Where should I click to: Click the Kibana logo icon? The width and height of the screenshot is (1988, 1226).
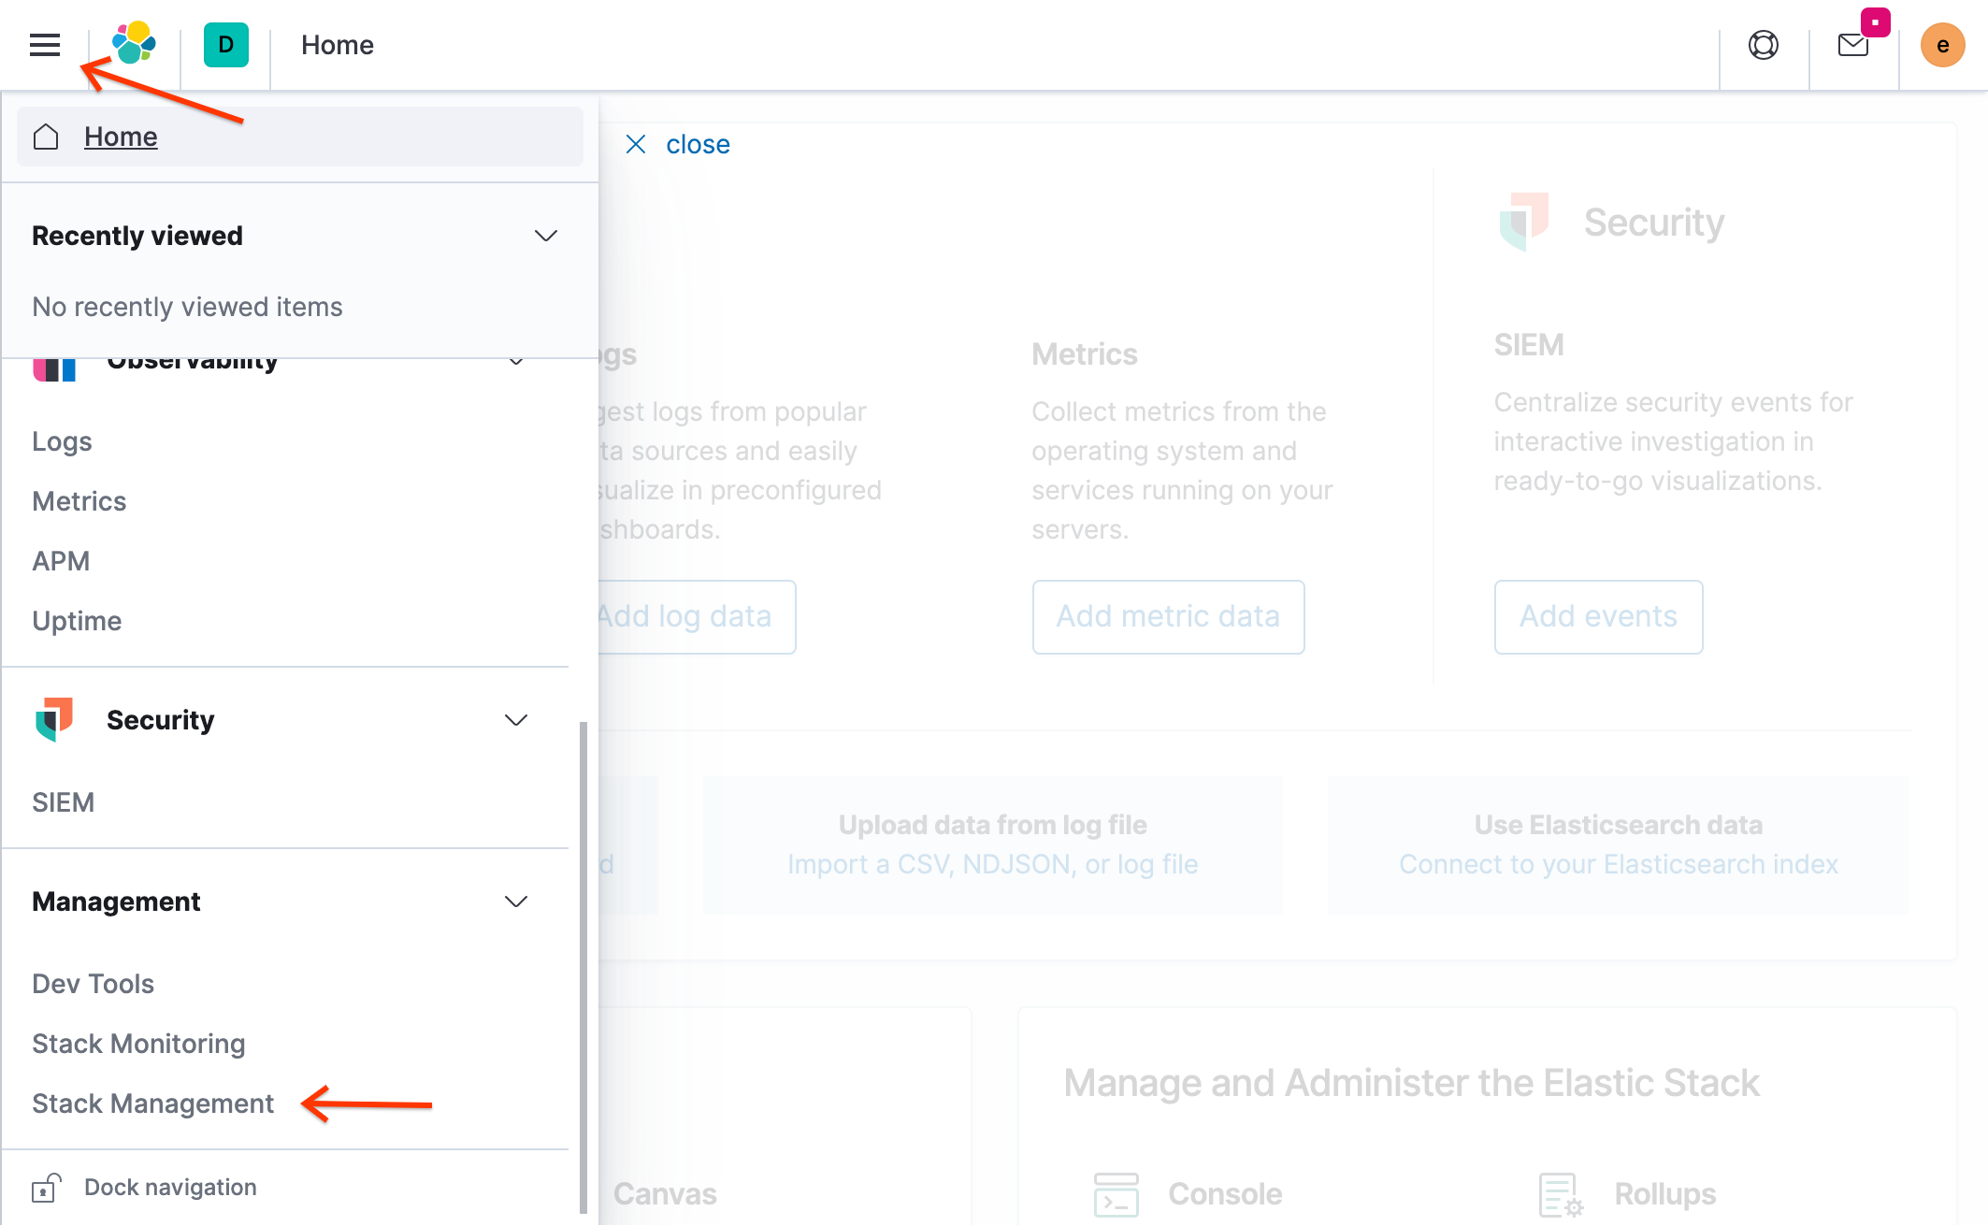134,43
